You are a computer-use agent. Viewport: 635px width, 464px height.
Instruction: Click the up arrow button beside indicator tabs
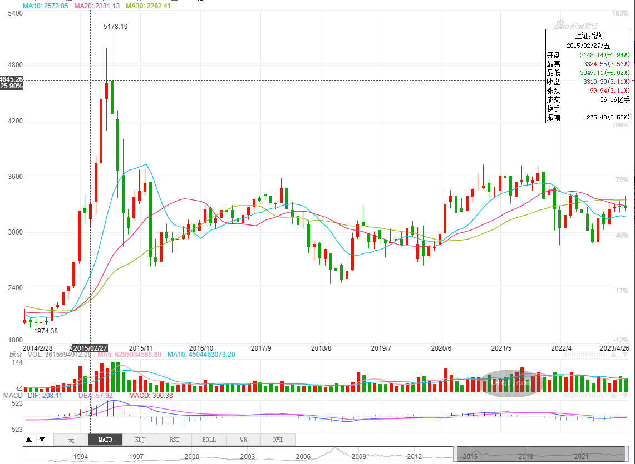click(29, 440)
